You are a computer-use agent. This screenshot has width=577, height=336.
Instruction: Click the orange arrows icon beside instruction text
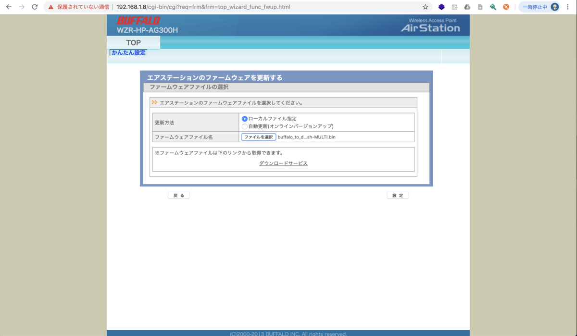click(154, 102)
